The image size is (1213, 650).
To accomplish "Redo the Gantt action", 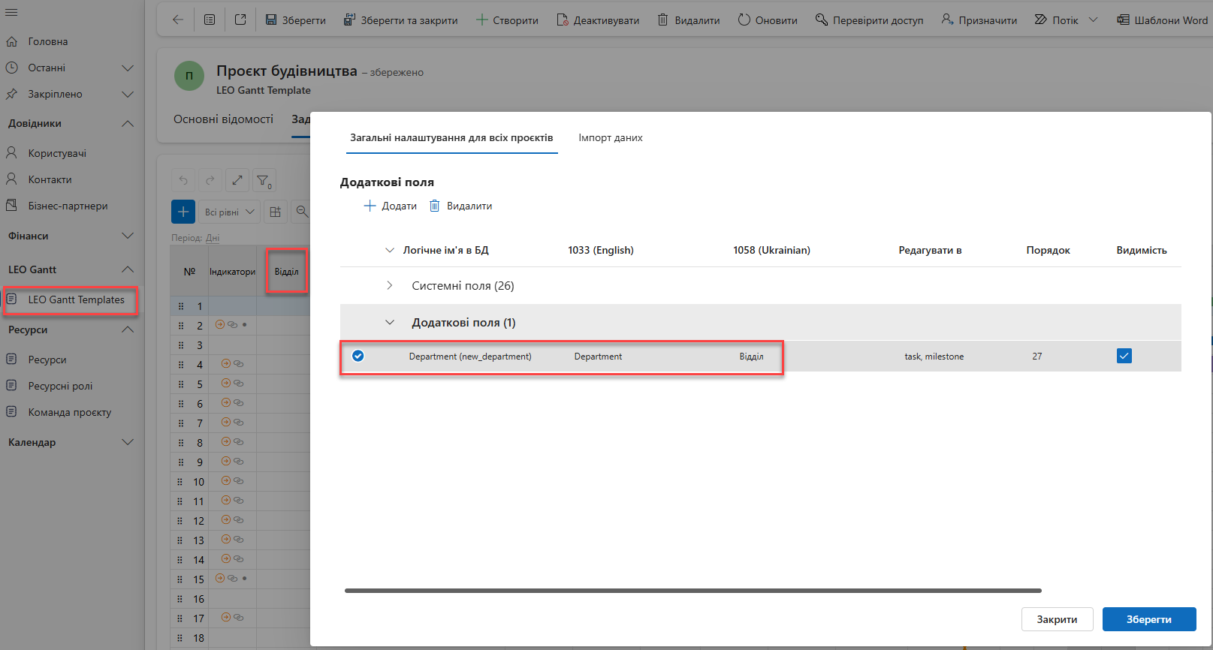I will pos(210,180).
